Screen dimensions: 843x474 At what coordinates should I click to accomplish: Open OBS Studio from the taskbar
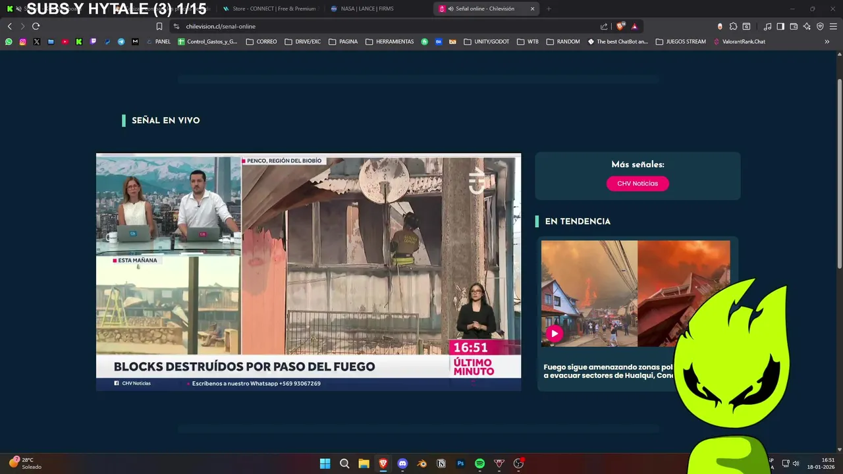[x=518, y=463]
